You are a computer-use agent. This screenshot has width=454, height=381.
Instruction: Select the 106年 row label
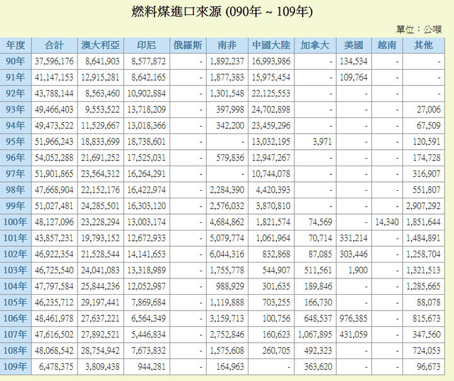click(16, 318)
